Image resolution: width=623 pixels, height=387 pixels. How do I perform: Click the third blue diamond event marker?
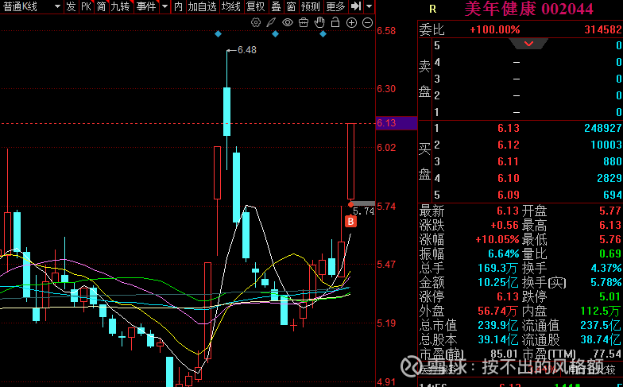click(x=323, y=34)
